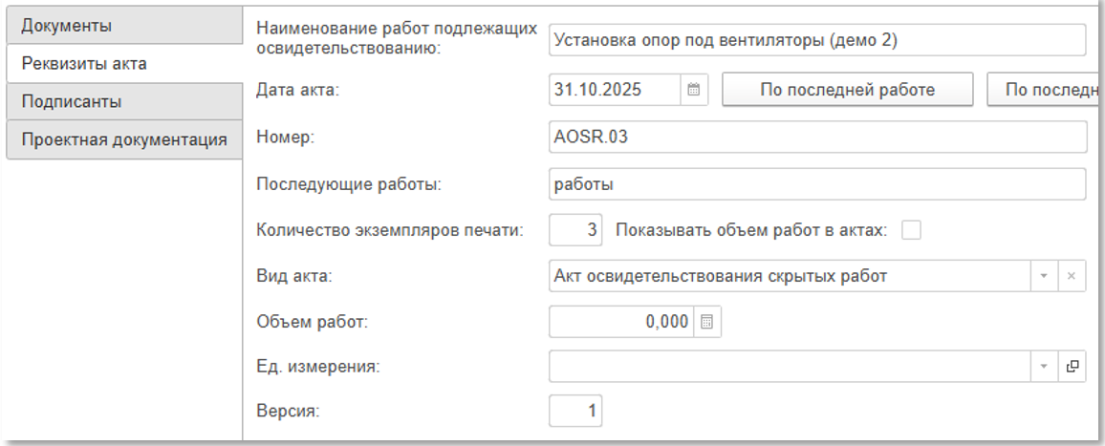Image resolution: width=1105 pixels, height=446 pixels.
Task: Go to Проектная документация tab
Action: pyautogui.click(x=121, y=139)
